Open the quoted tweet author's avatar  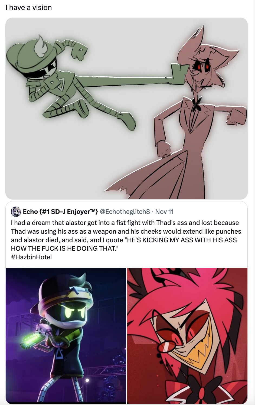click(x=16, y=212)
